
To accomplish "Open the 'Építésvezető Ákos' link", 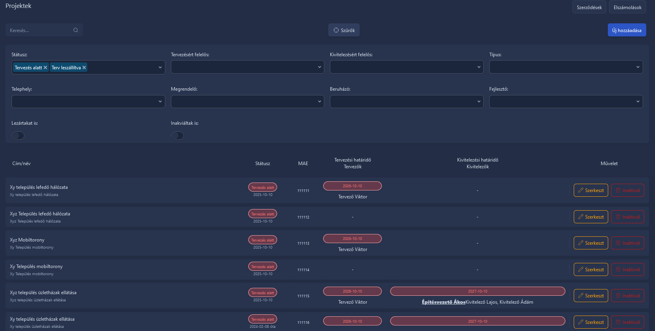I will pyautogui.click(x=443, y=302).
